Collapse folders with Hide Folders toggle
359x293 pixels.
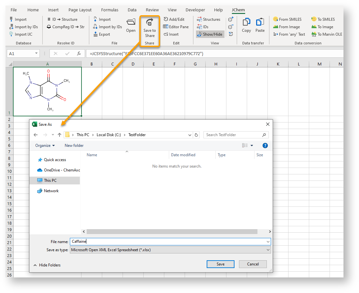(x=47, y=265)
